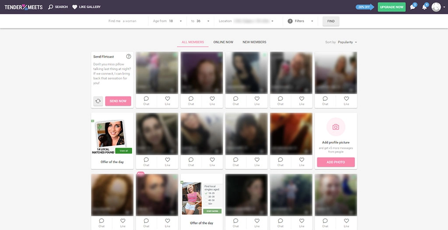Check the 30-39 age option in ad
Screen dimensions: 448x230
[x=206, y=196]
